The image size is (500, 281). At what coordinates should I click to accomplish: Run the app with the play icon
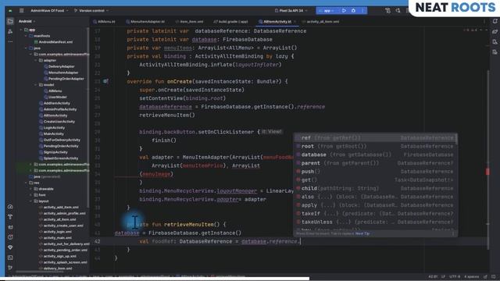tap(344, 10)
